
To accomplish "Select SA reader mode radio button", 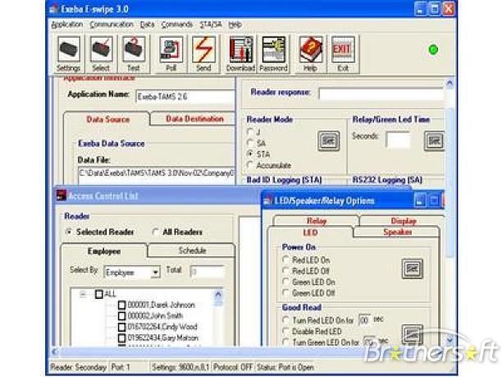I will [250, 143].
